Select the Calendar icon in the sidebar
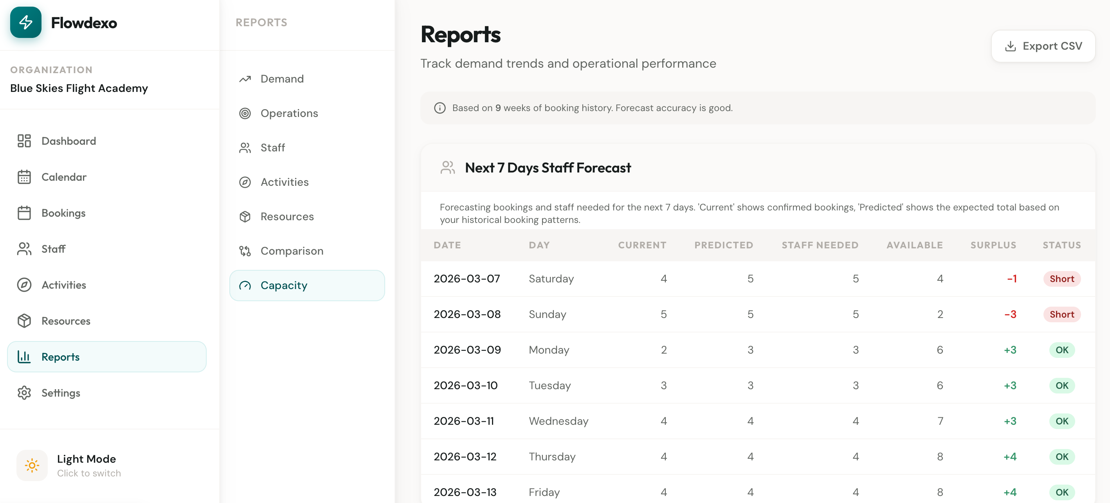This screenshot has height=503, width=1110. pos(24,176)
